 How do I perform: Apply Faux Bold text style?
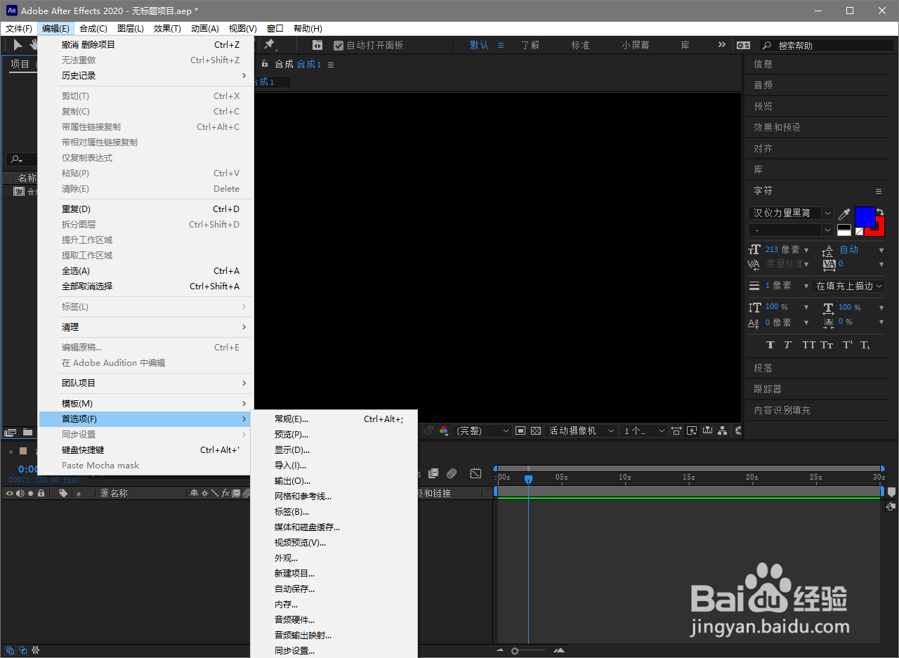[x=770, y=345]
